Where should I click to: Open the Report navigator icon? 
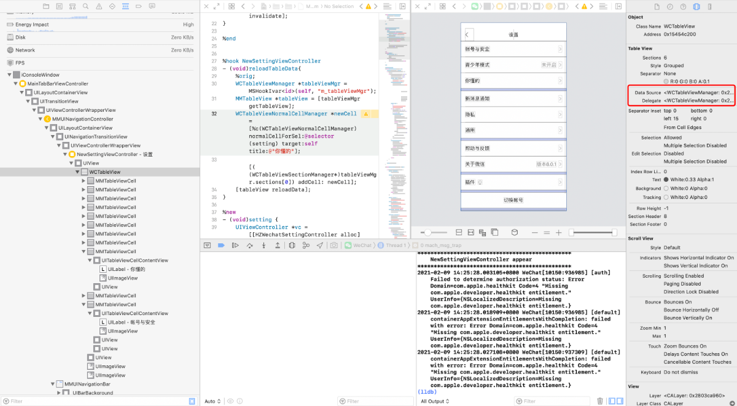coord(152,6)
